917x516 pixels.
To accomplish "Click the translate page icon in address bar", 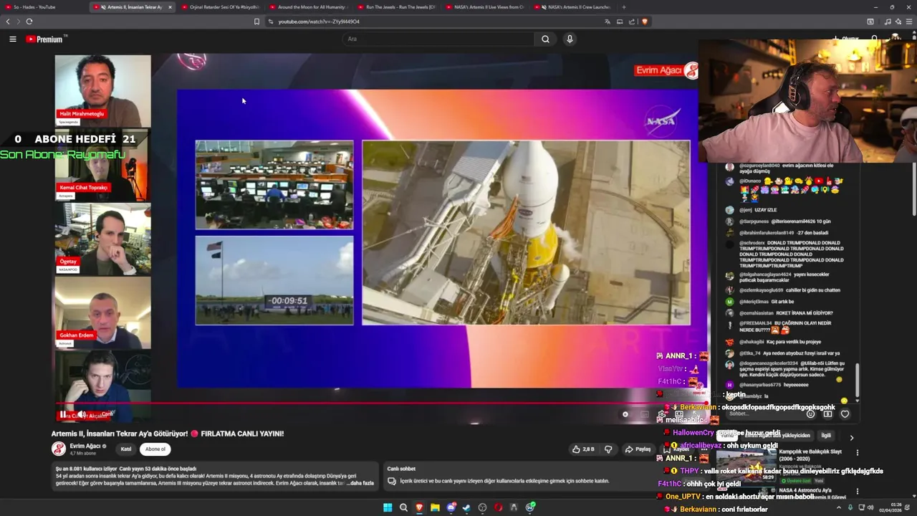I will coord(608,21).
